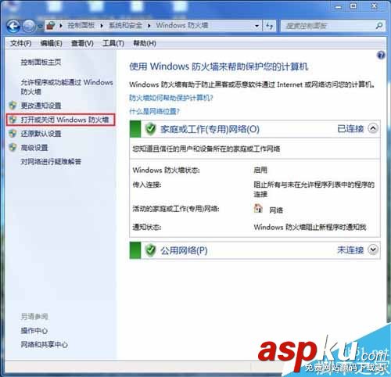Open 还原默认设置 link
This screenshot has width=391, height=377.
tap(41, 134)
